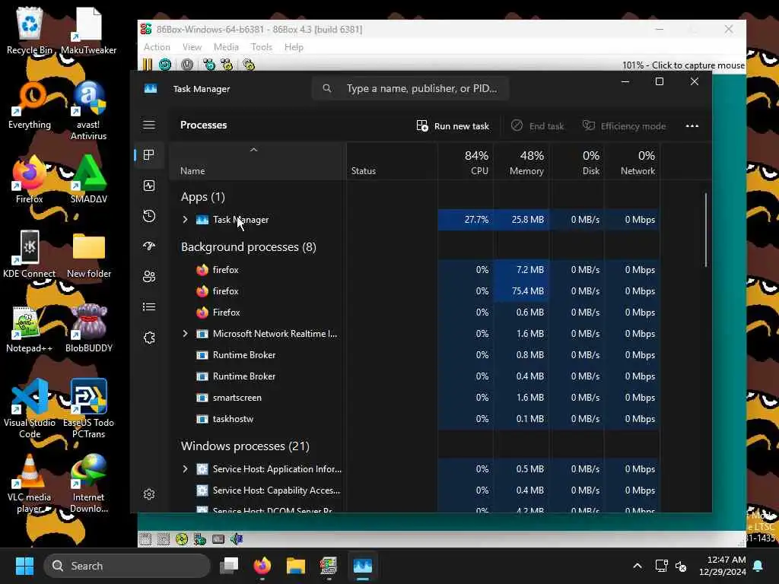Screen dimensions: 779x584
Task: Open the App history icon in sidebar
Action: [149, 216]
